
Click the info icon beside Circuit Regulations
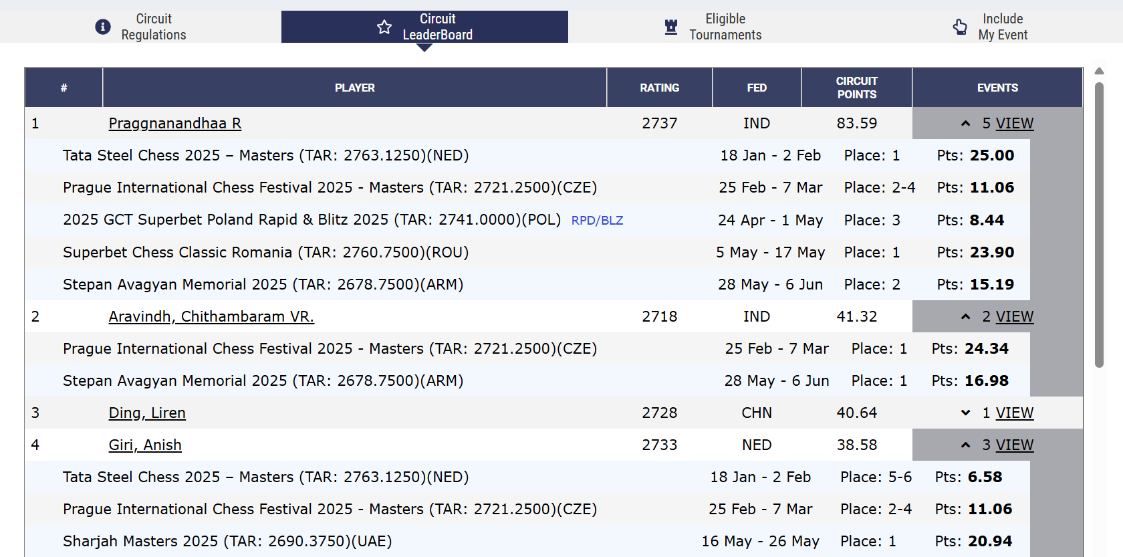[103, 27]
